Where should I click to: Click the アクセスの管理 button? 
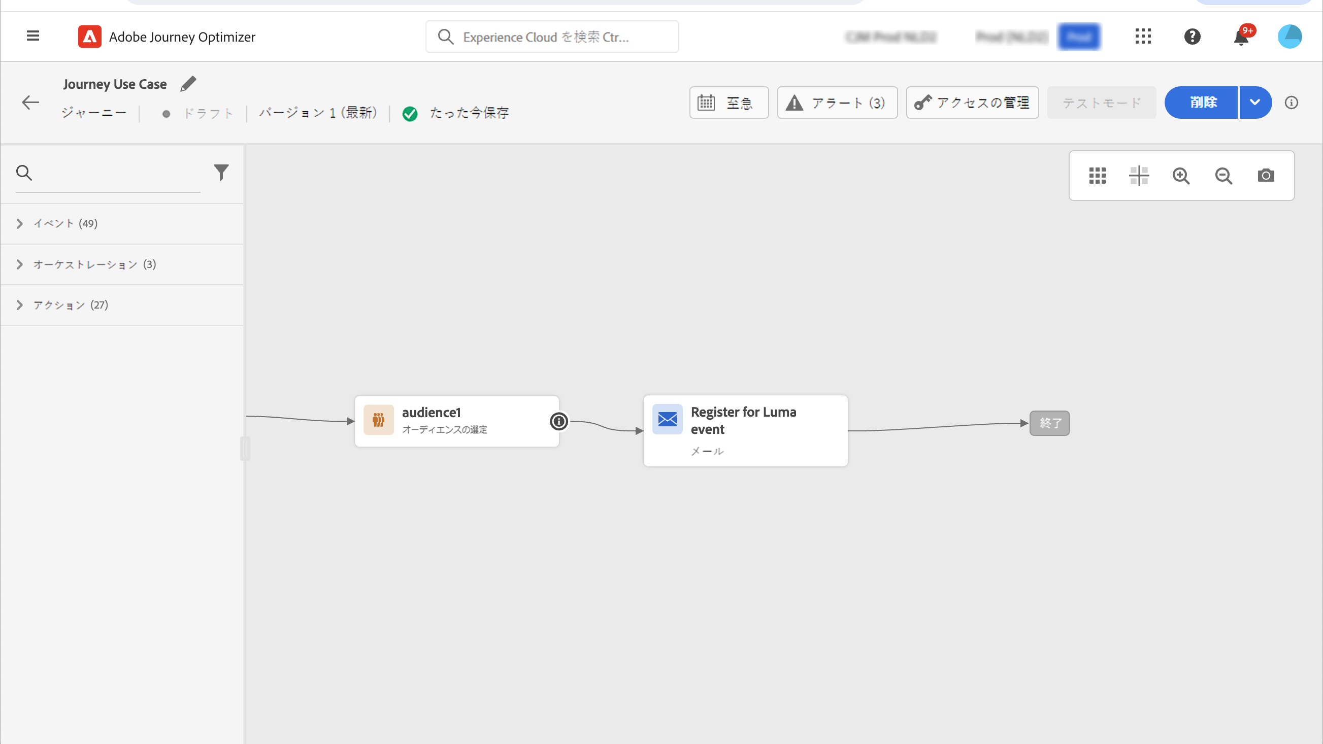tap(972, 103)
